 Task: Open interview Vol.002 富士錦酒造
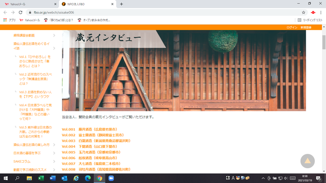(93, 135)
